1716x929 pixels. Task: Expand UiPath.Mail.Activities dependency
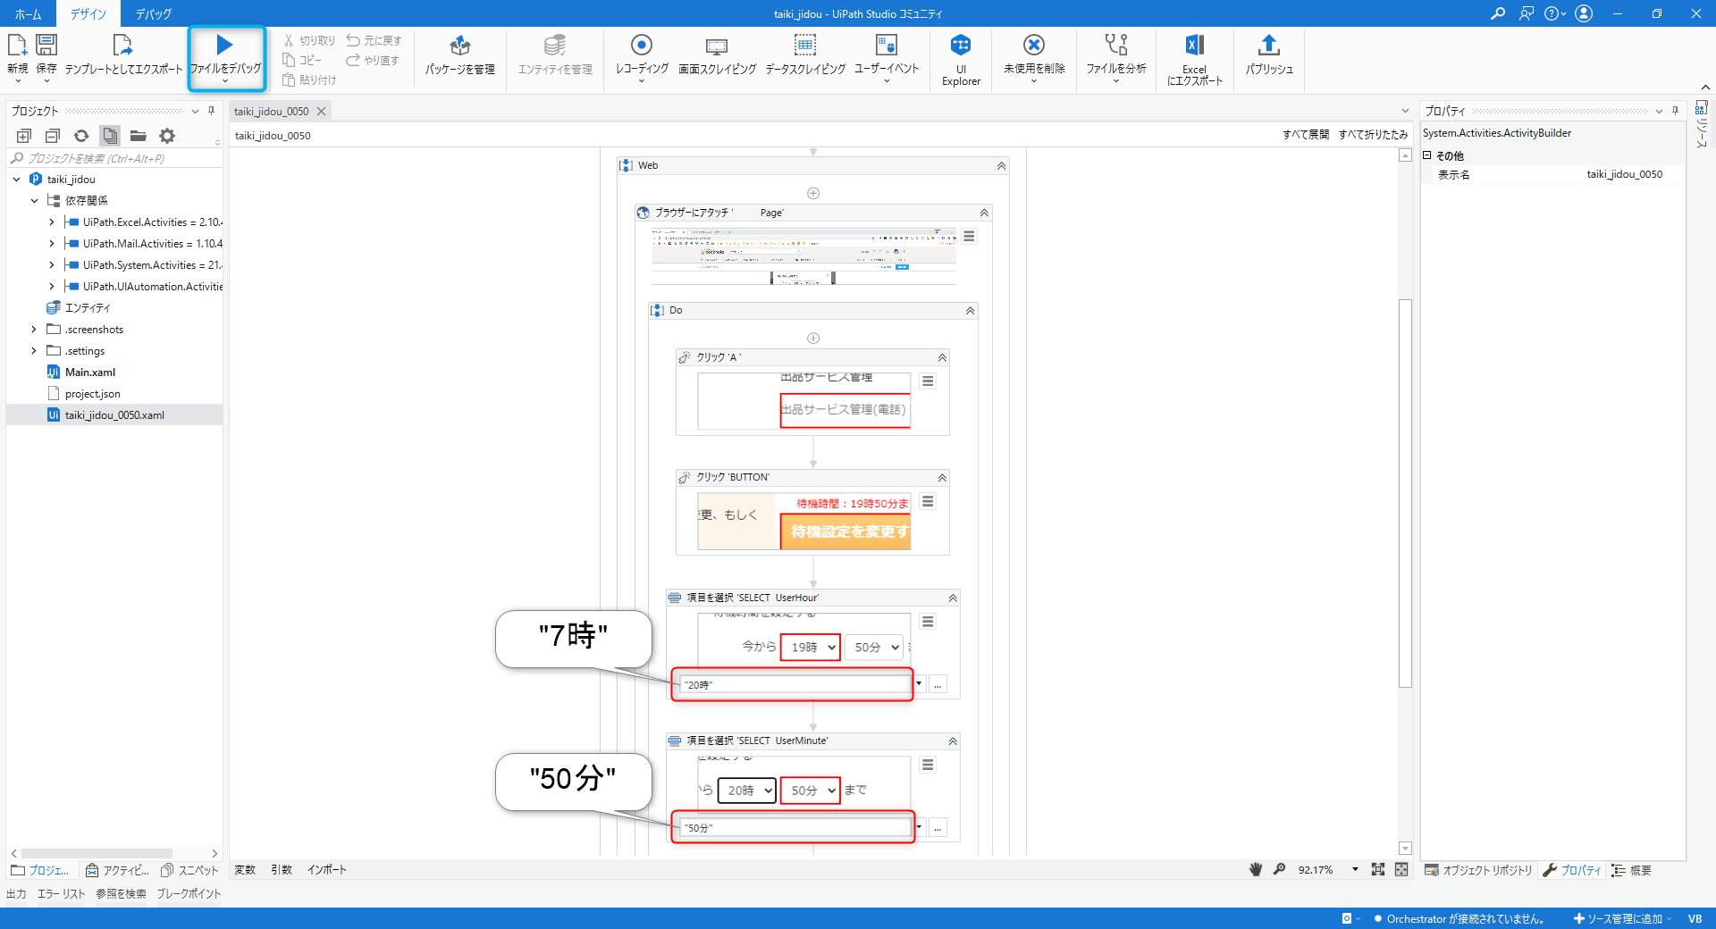point(51,244)
